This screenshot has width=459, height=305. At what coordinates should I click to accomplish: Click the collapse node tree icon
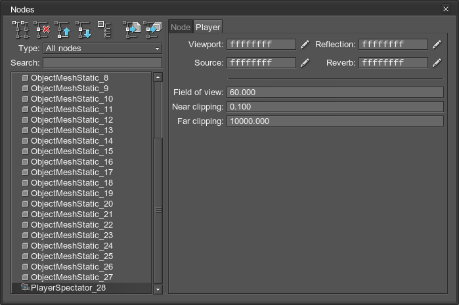[x=104, y=29]
